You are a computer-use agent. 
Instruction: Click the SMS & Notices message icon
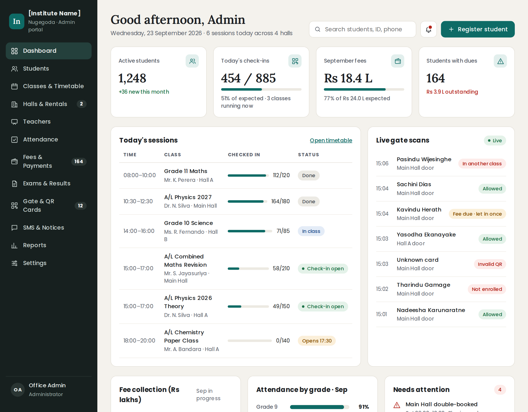pos(14,228)
